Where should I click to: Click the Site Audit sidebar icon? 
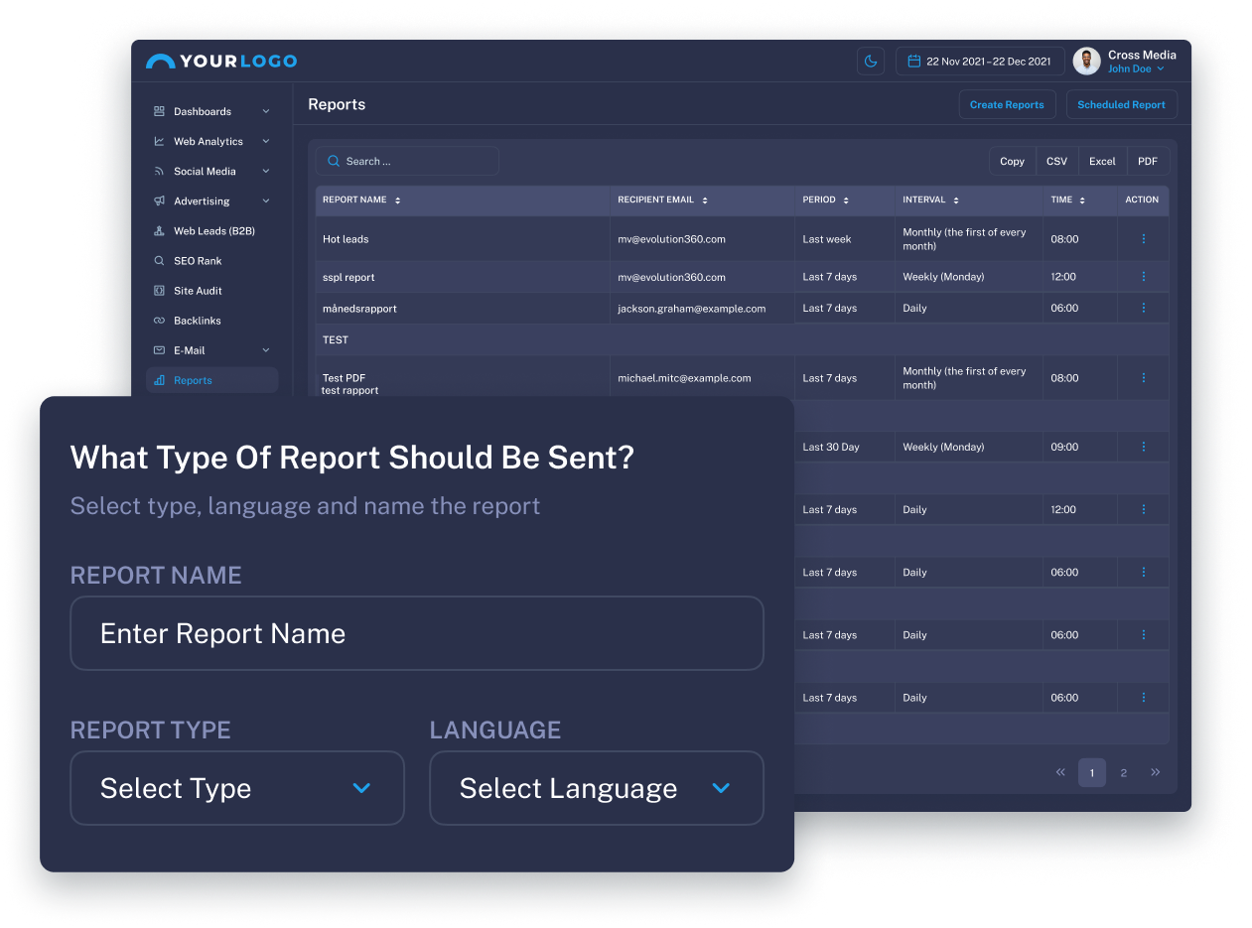pyautogui.click(x=159, y=291)
